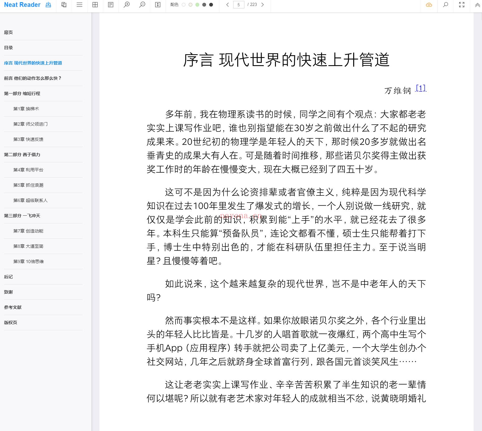Click the vertical fit page icon
Viewport: 482px width, 431px height.
point(158,5)
